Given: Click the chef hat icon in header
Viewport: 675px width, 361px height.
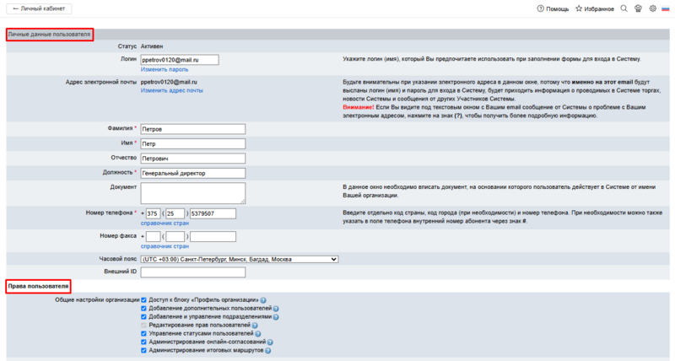Looking at the screenshot, I should pos(638,8).
